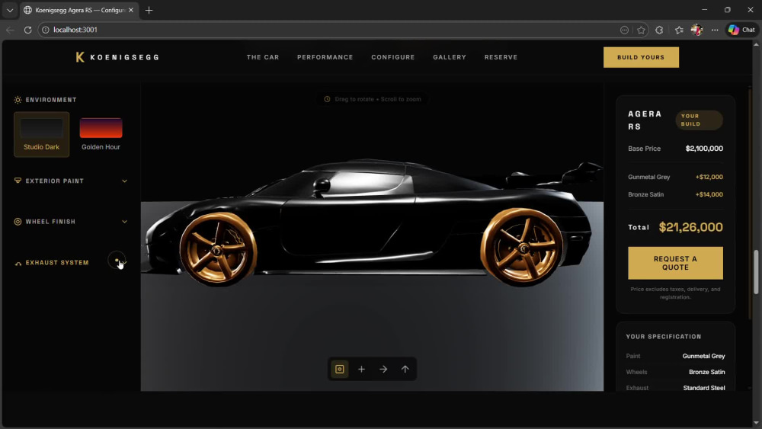Select the front camera view icon
This screenshot has width=762, height=429.
[340, 370]
